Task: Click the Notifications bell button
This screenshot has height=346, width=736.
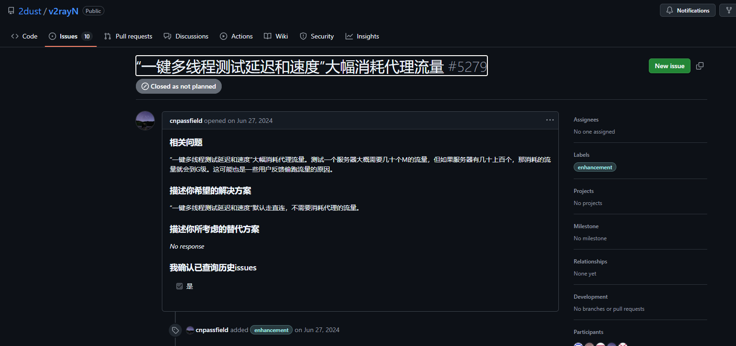Action: point(687,10)
